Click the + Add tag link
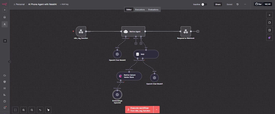The width and height of the screenshot is (275, 114). (64, 4)
